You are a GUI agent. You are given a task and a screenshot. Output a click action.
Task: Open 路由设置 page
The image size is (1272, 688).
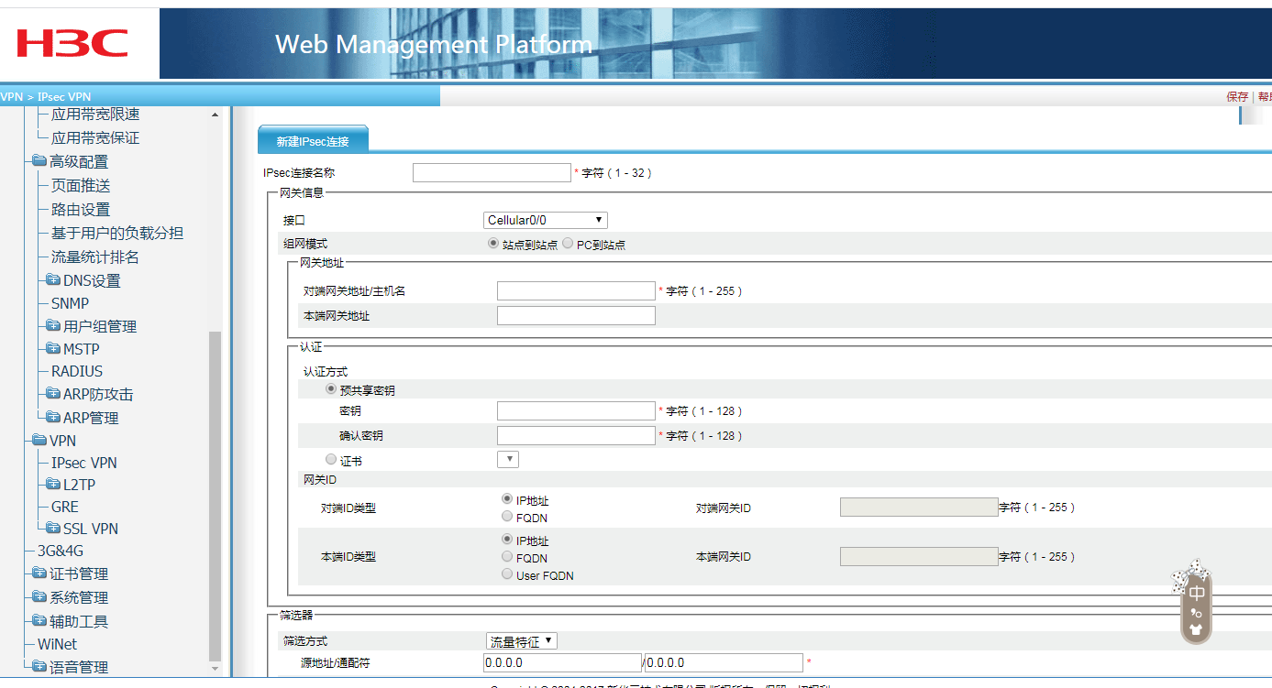[81, 209]
